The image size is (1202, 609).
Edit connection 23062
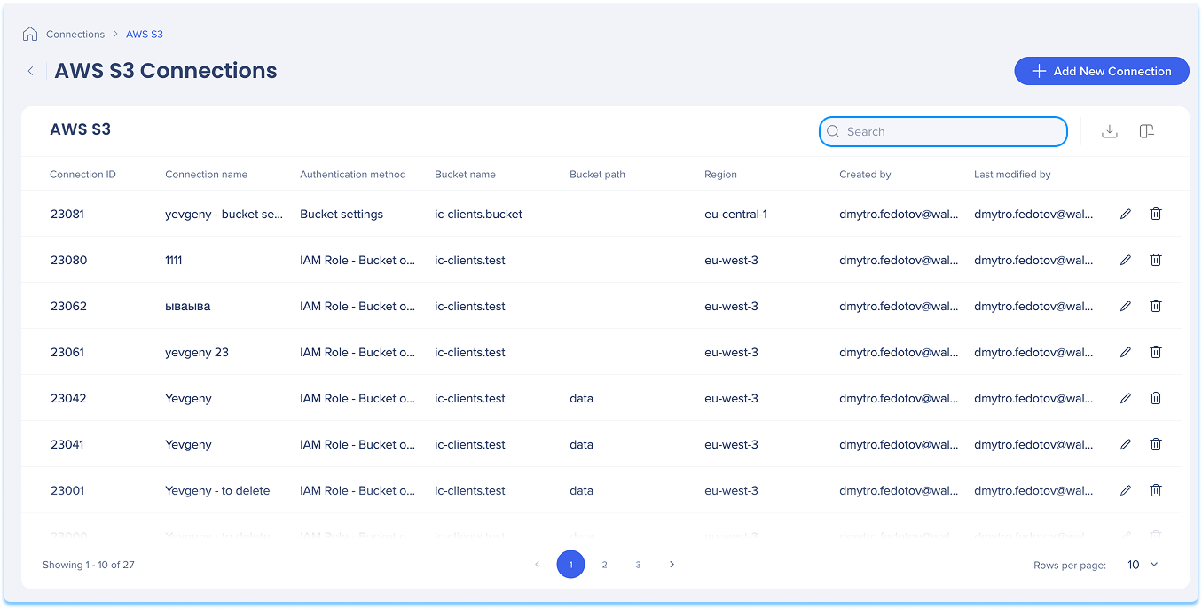[x=1126, y=306]
